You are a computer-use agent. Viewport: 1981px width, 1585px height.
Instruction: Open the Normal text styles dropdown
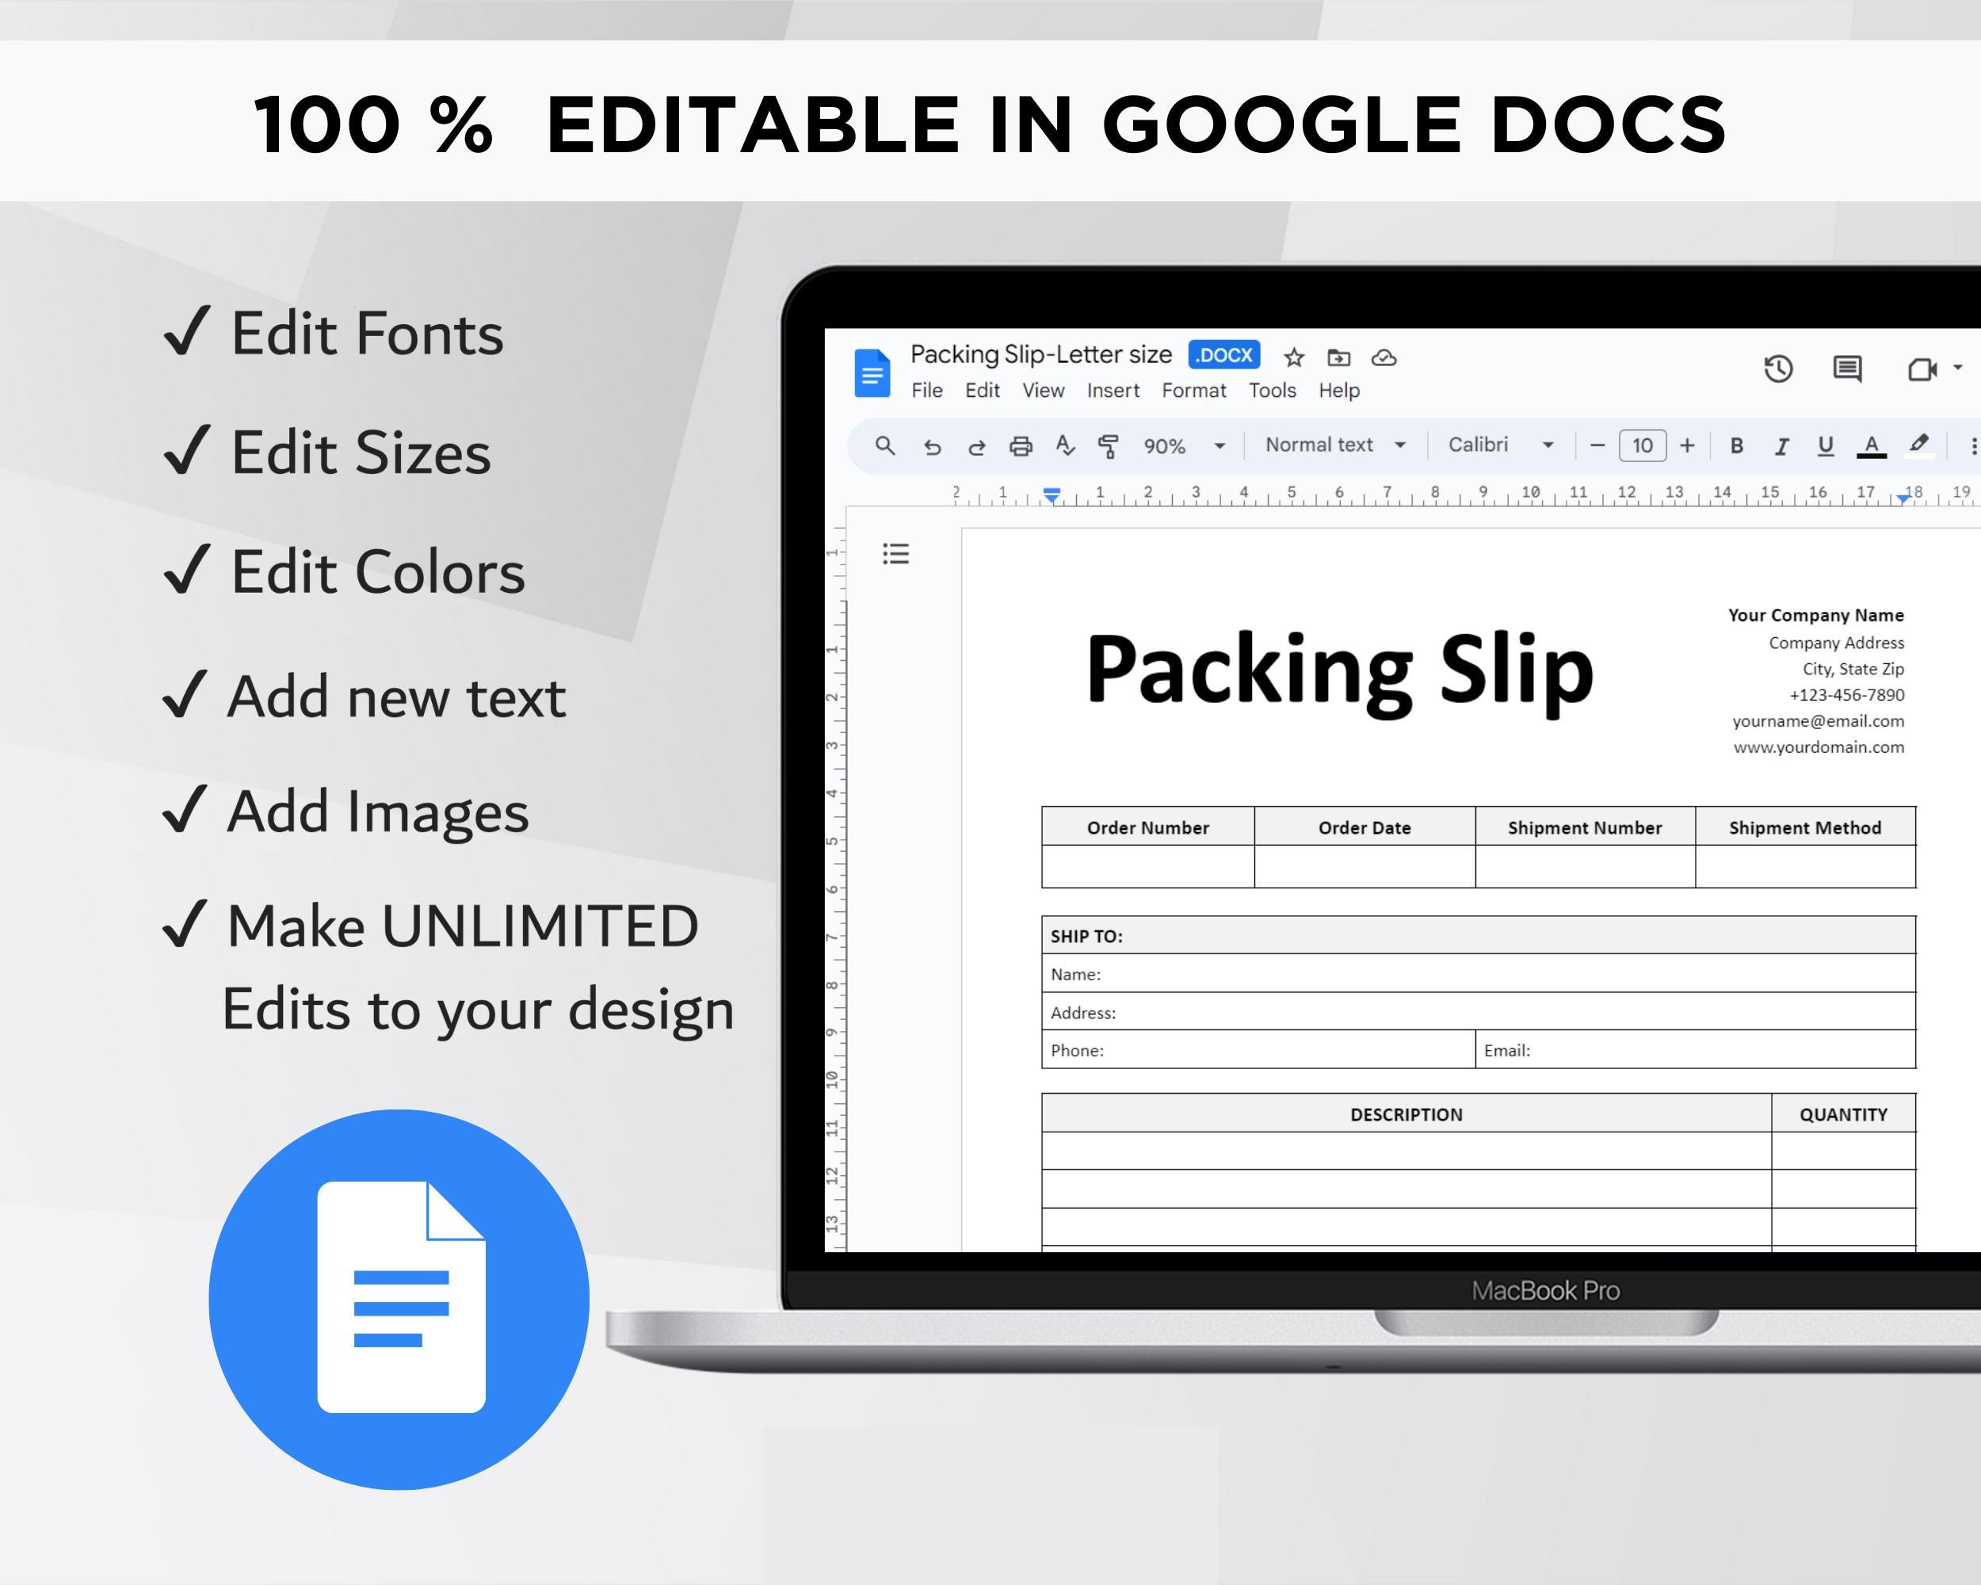pos(1332,445)
